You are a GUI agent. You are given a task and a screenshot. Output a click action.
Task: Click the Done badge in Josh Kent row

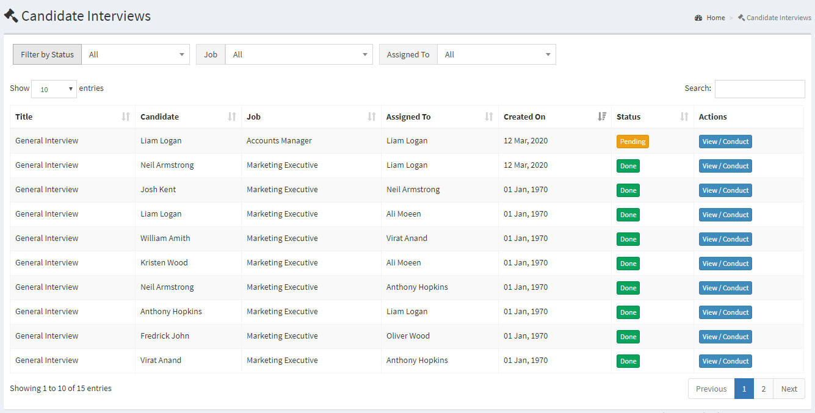pyautogui.click(x=628, y=190)
